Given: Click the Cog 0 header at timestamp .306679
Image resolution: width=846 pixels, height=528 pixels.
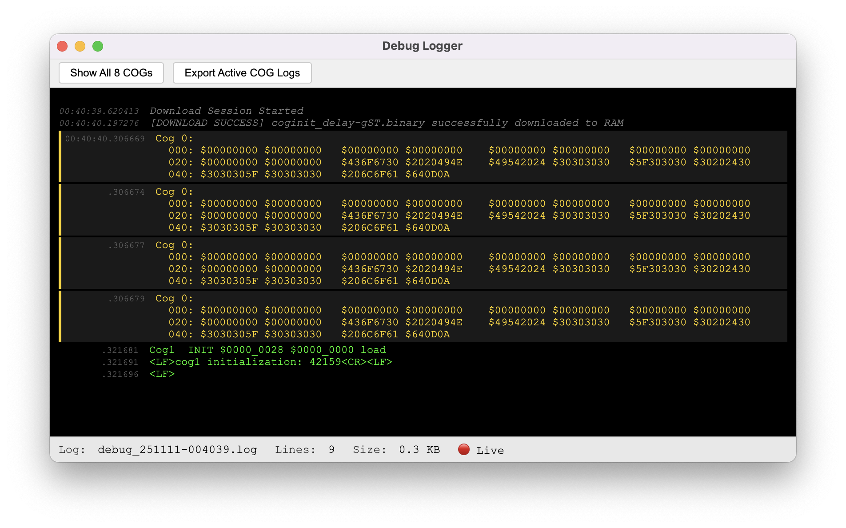Looking at the screenshot, I should coord(174,299).
